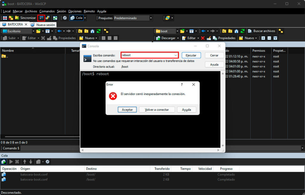Screen dimensions: 305x195
Task: Click Sincronizar in the main toolbar
Action: click(26, 18)
